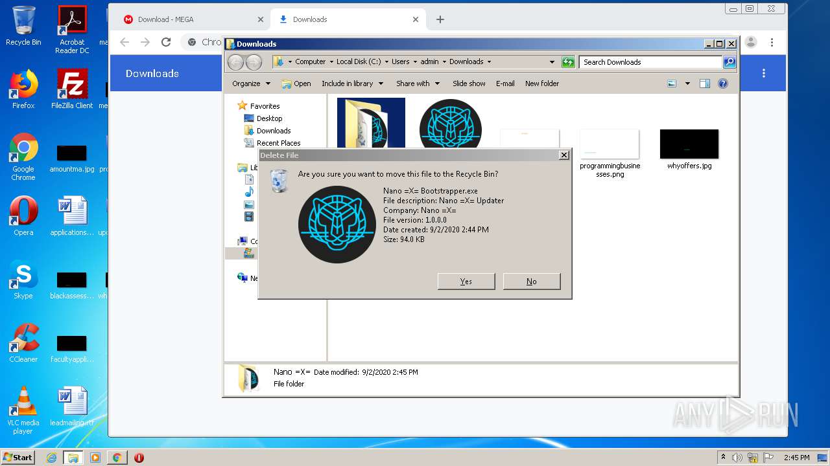This screenshot has width=830, height=466.
Task: Expand Include in library menu
Action: 352,83
